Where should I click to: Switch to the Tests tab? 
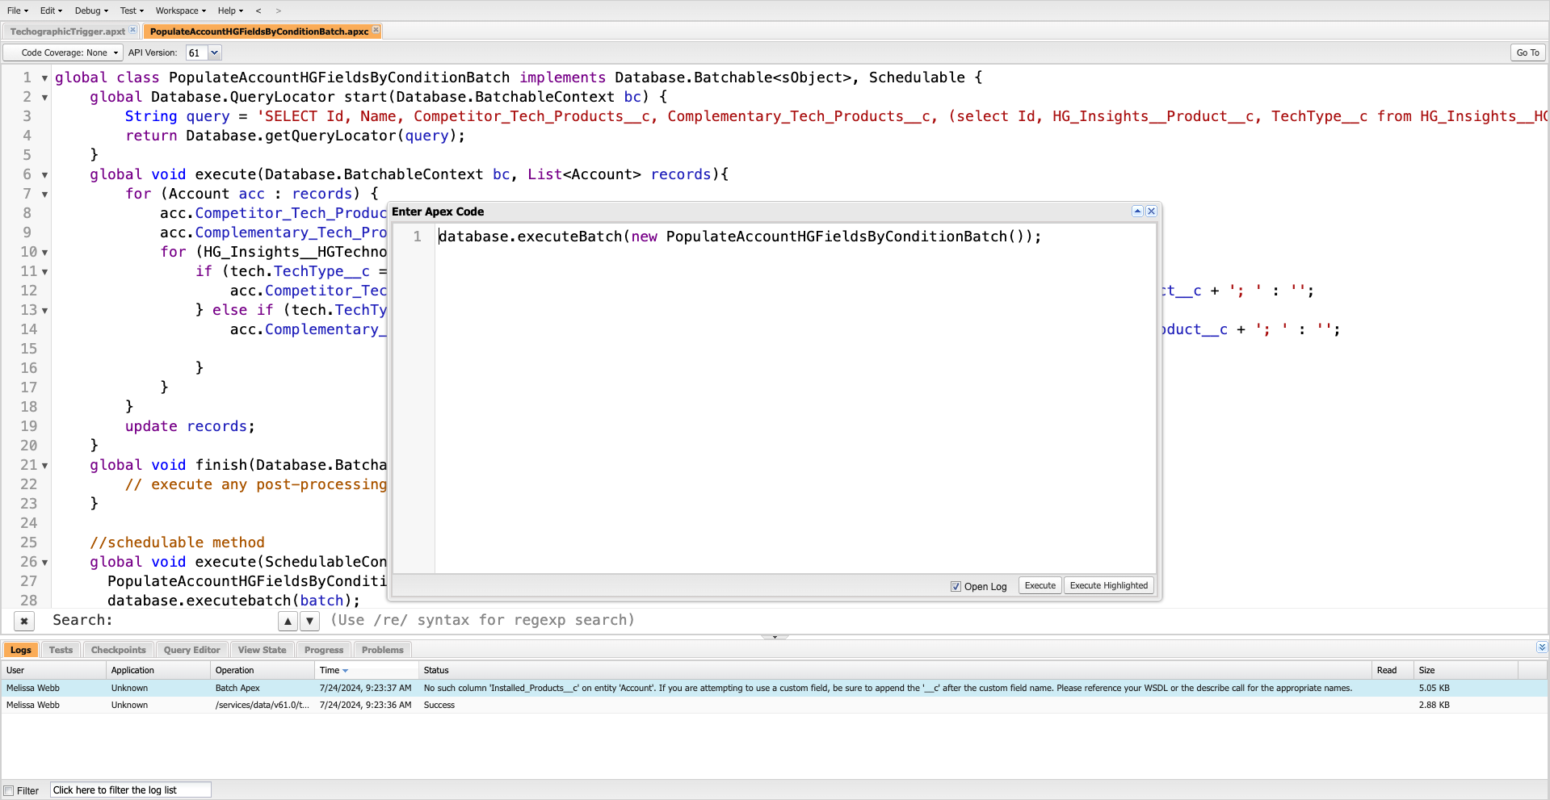[61, 650]
